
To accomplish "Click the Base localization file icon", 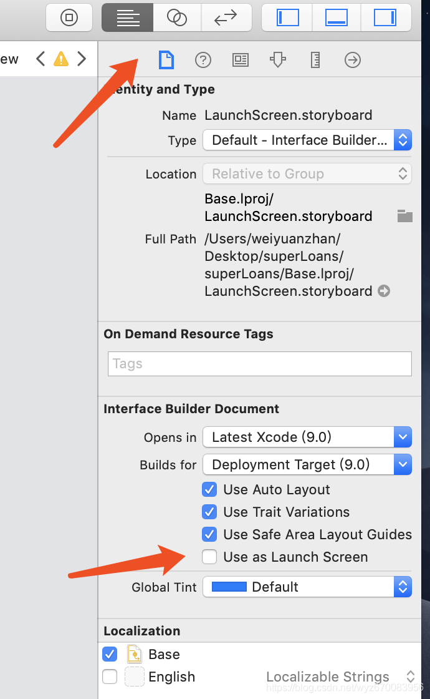I will point(135,654).
